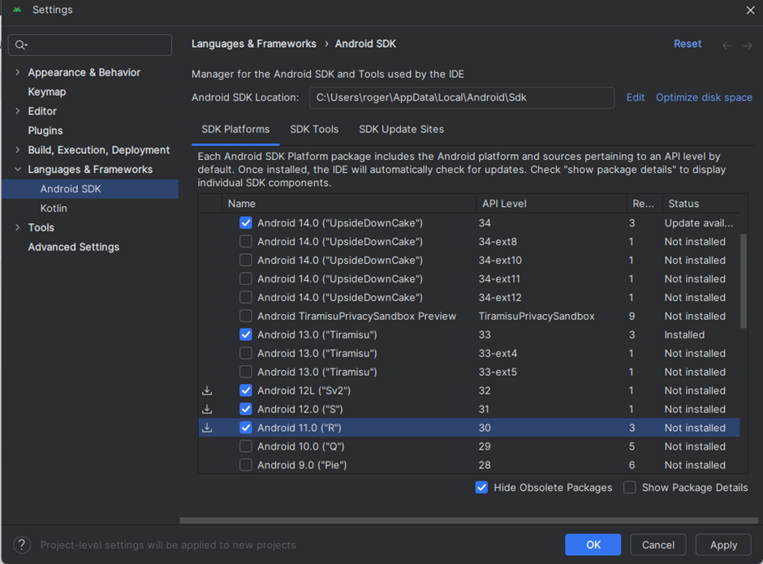Check Android 14.0 34-ext8 checkbox

click(246, 241)
